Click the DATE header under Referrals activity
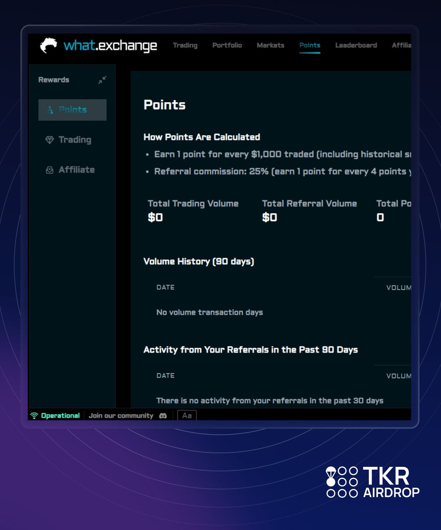441x530 pixels. click(x=165, y=376)
